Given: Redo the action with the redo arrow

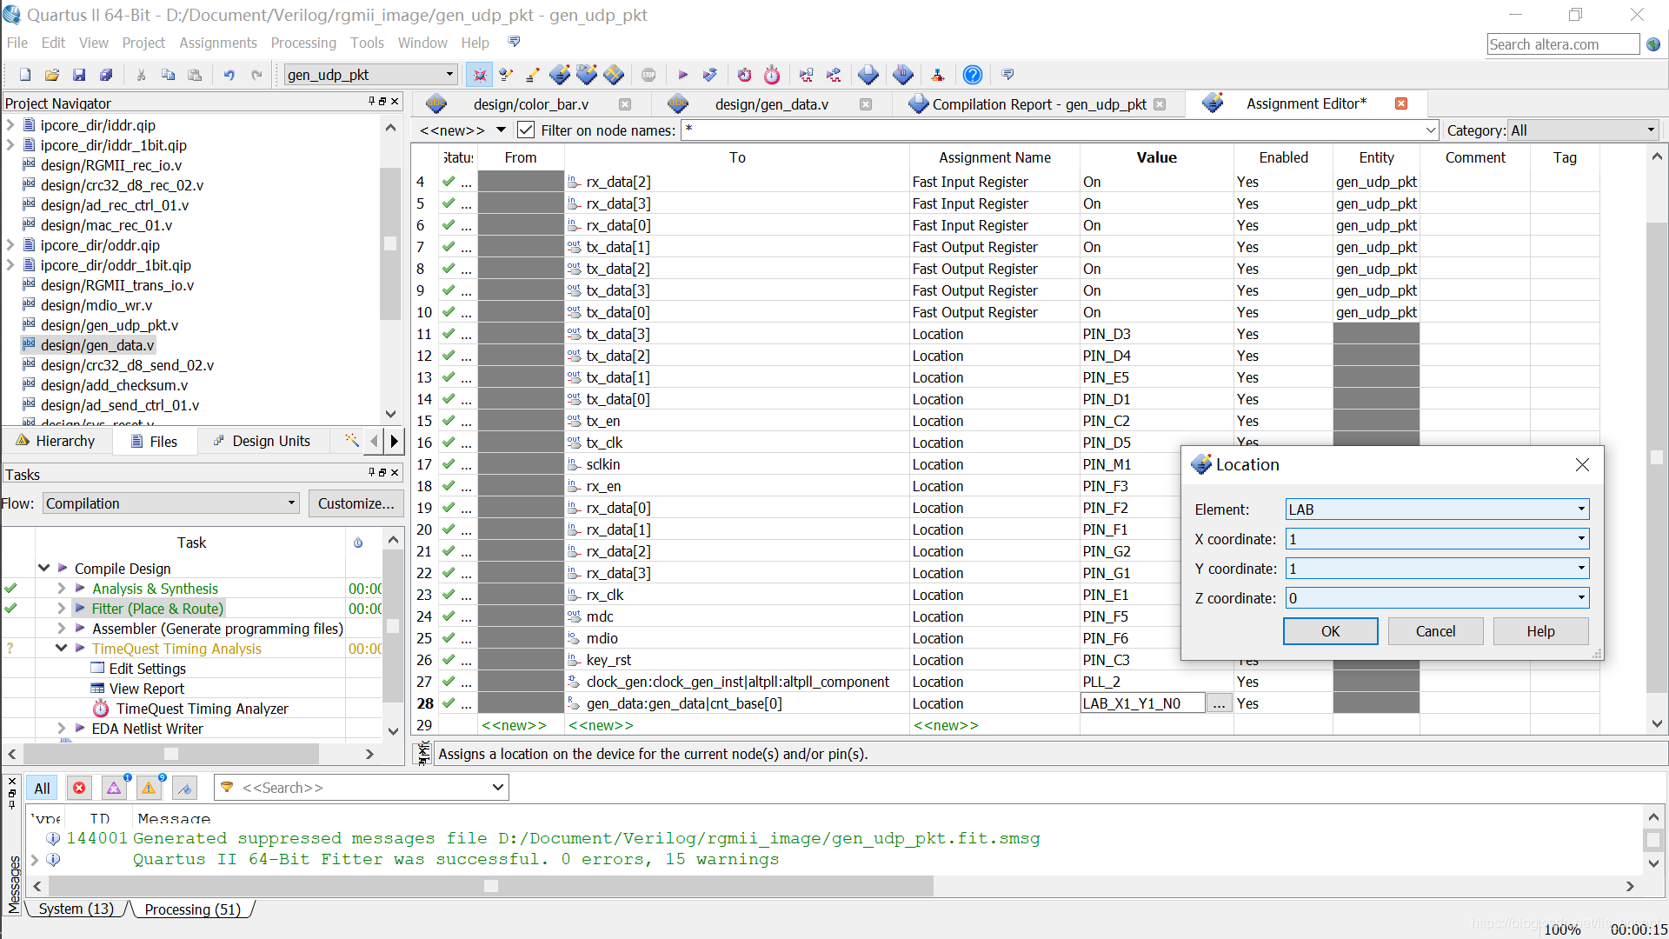Looking at the screenshot, I should tap(256, 76).
